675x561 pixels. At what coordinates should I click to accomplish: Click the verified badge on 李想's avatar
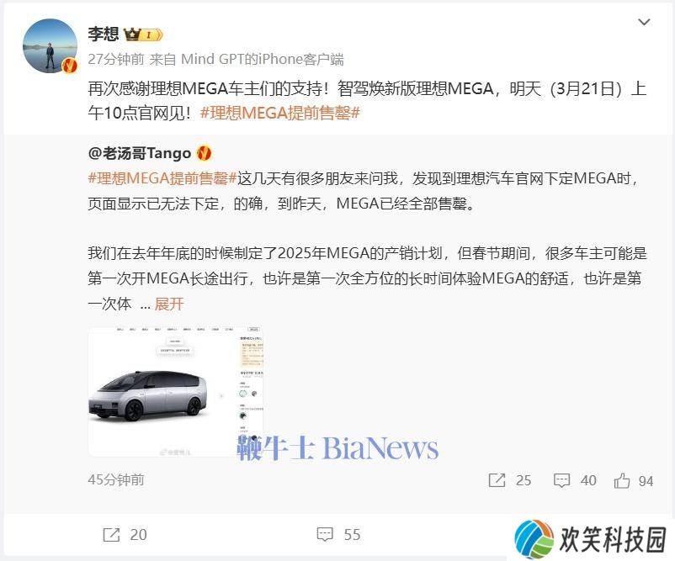69,66
